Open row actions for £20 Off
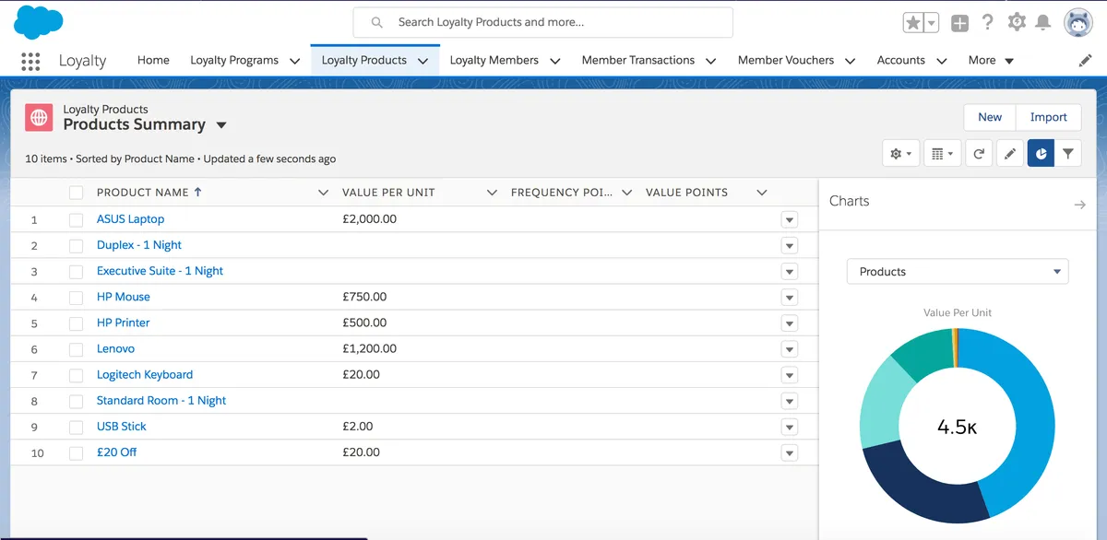Screen dimensions: 1107x540 point(789,452)
